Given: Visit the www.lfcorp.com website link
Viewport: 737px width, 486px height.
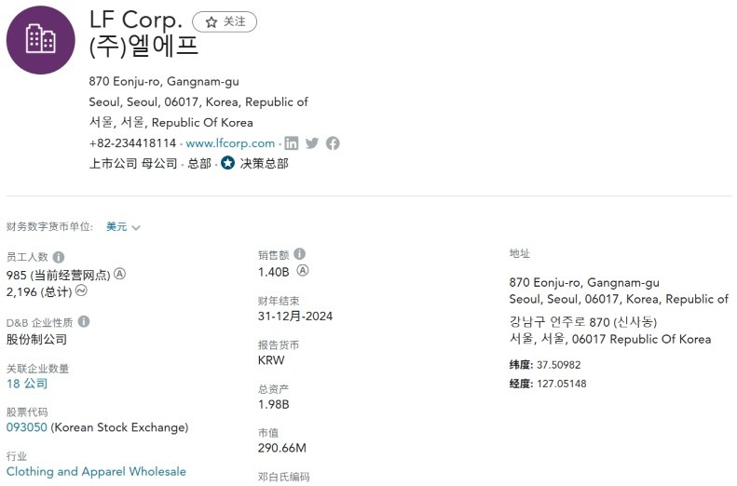Looking at the screenshot, I should [x=230, y=143].
